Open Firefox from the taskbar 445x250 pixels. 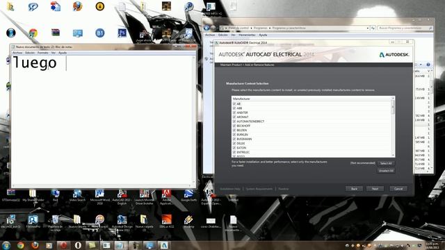[x=35, y=245]
